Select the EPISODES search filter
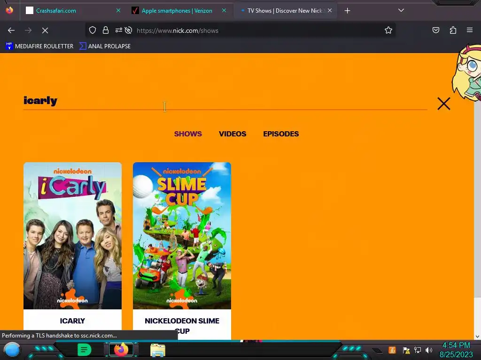 tap(281, 134)
